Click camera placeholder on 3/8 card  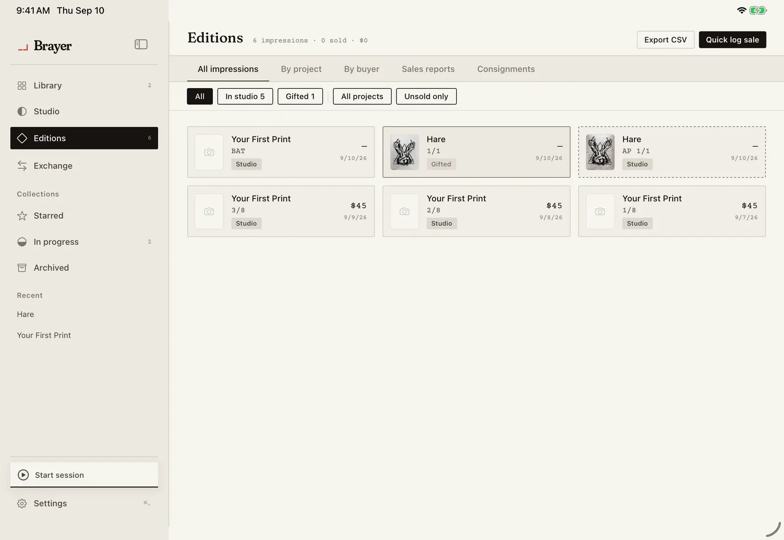209,211
